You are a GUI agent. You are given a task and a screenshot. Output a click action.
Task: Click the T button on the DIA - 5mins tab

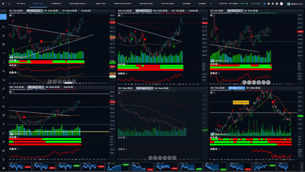point(222,11)
